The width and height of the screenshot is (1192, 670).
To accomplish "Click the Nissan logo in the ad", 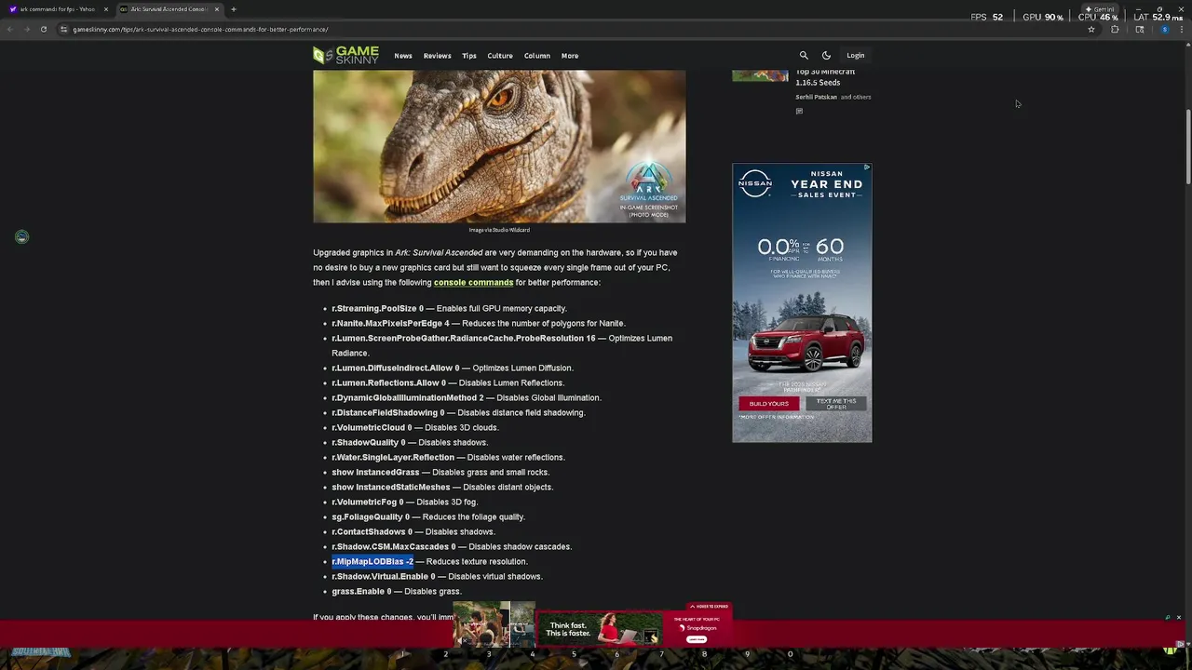I will 755,182.
